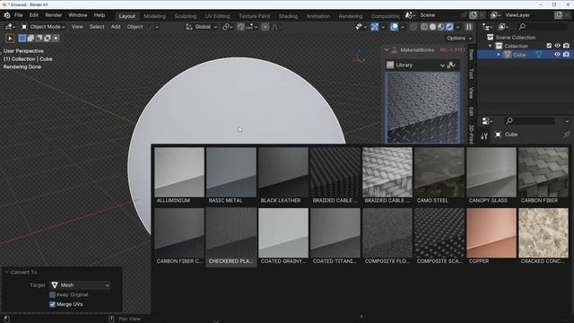574x323 pixels.
Task: Click the Blender logo icon
Action: pos(7,15)
